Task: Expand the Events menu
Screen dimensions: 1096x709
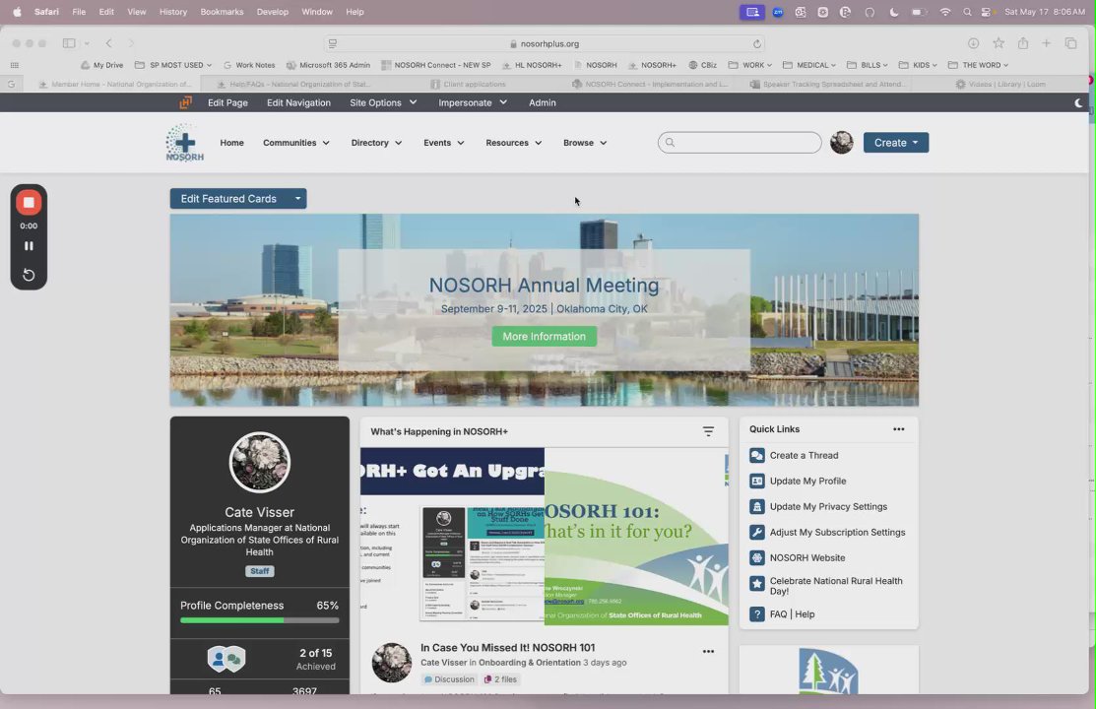Action: click(444, 143)
